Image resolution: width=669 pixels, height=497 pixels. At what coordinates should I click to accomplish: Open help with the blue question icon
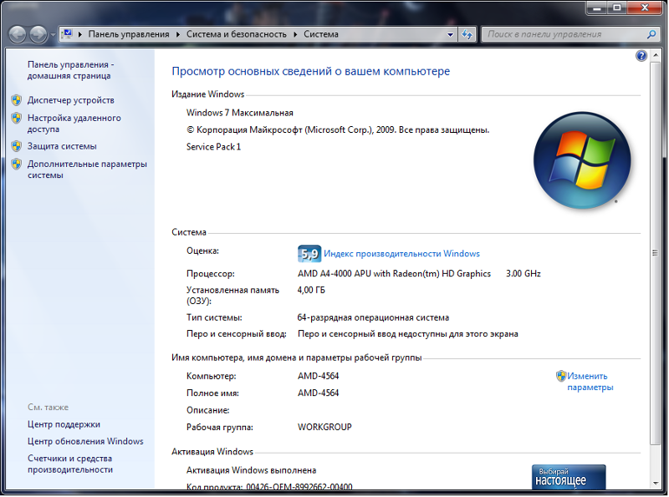click(x=641, y=56)
